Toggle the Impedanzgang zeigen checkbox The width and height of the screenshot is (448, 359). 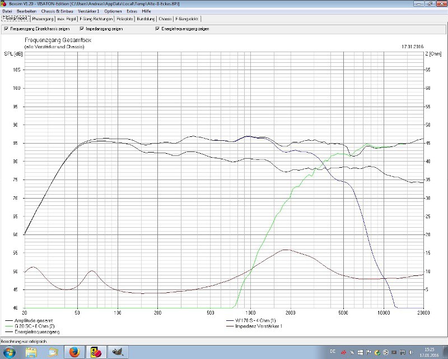coord(82,28)
